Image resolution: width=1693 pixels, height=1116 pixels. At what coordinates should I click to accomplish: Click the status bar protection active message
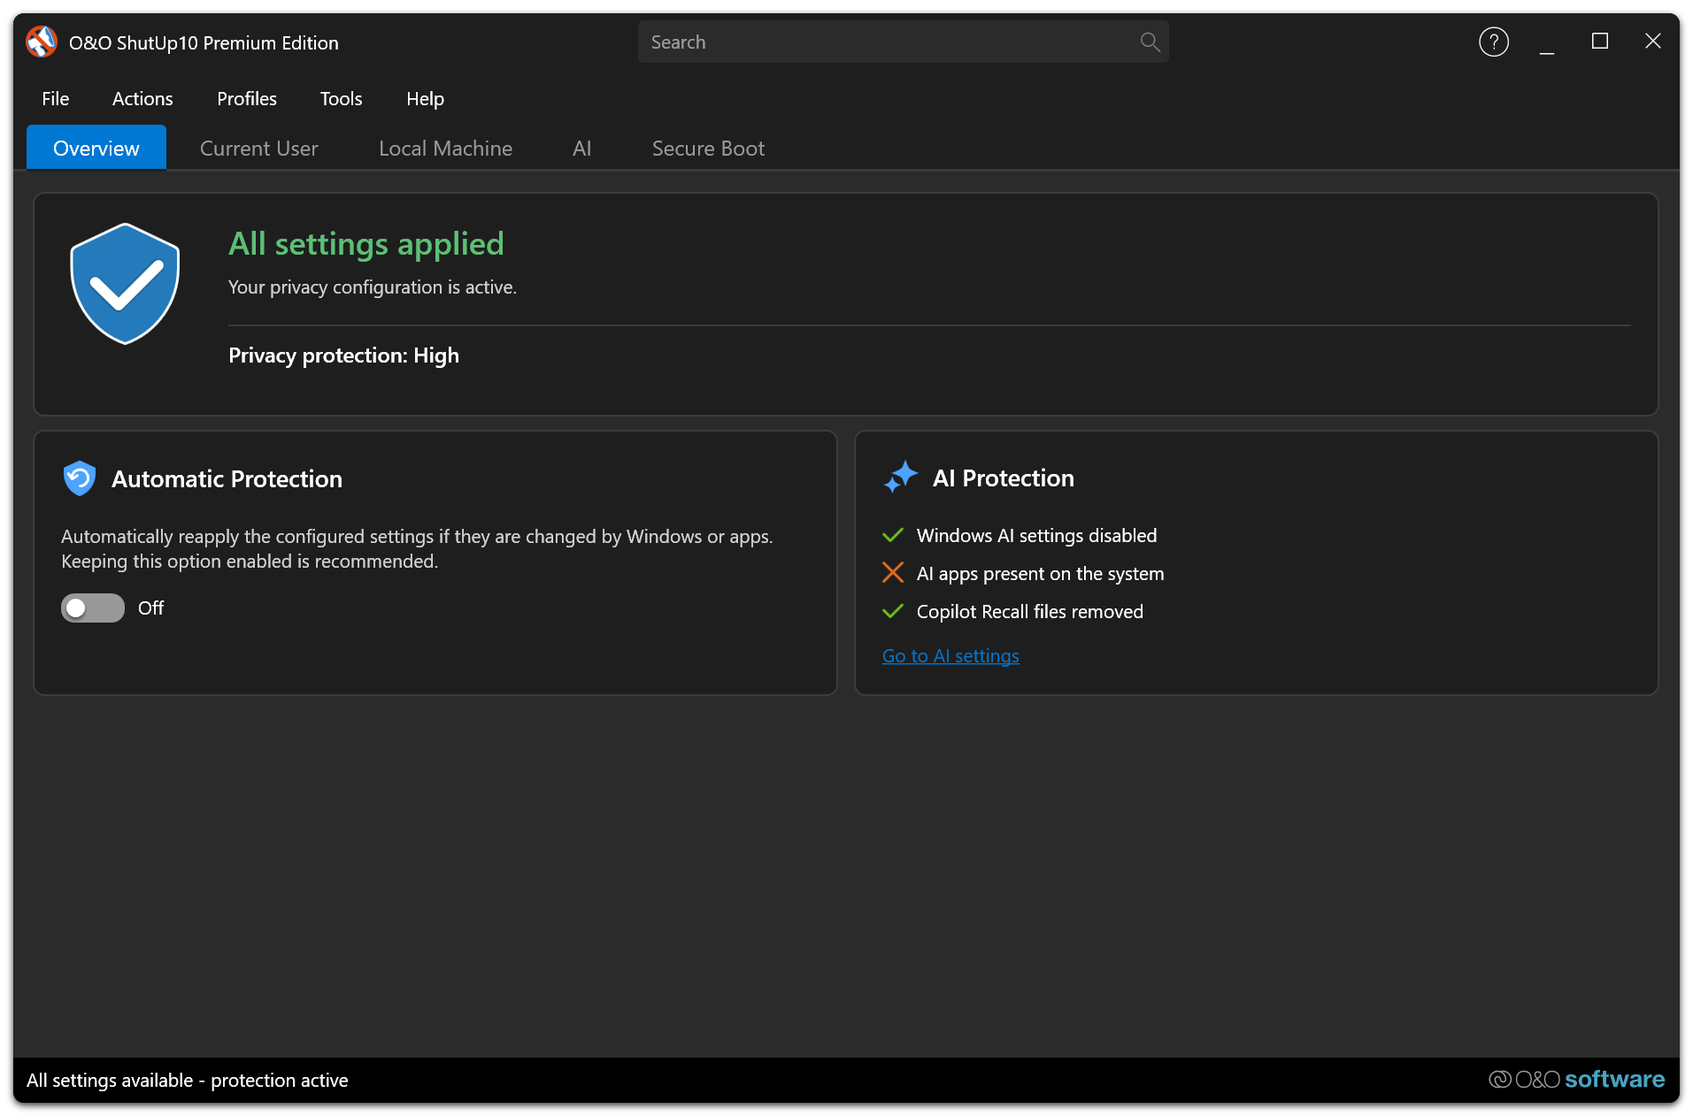pos(188,1080)
